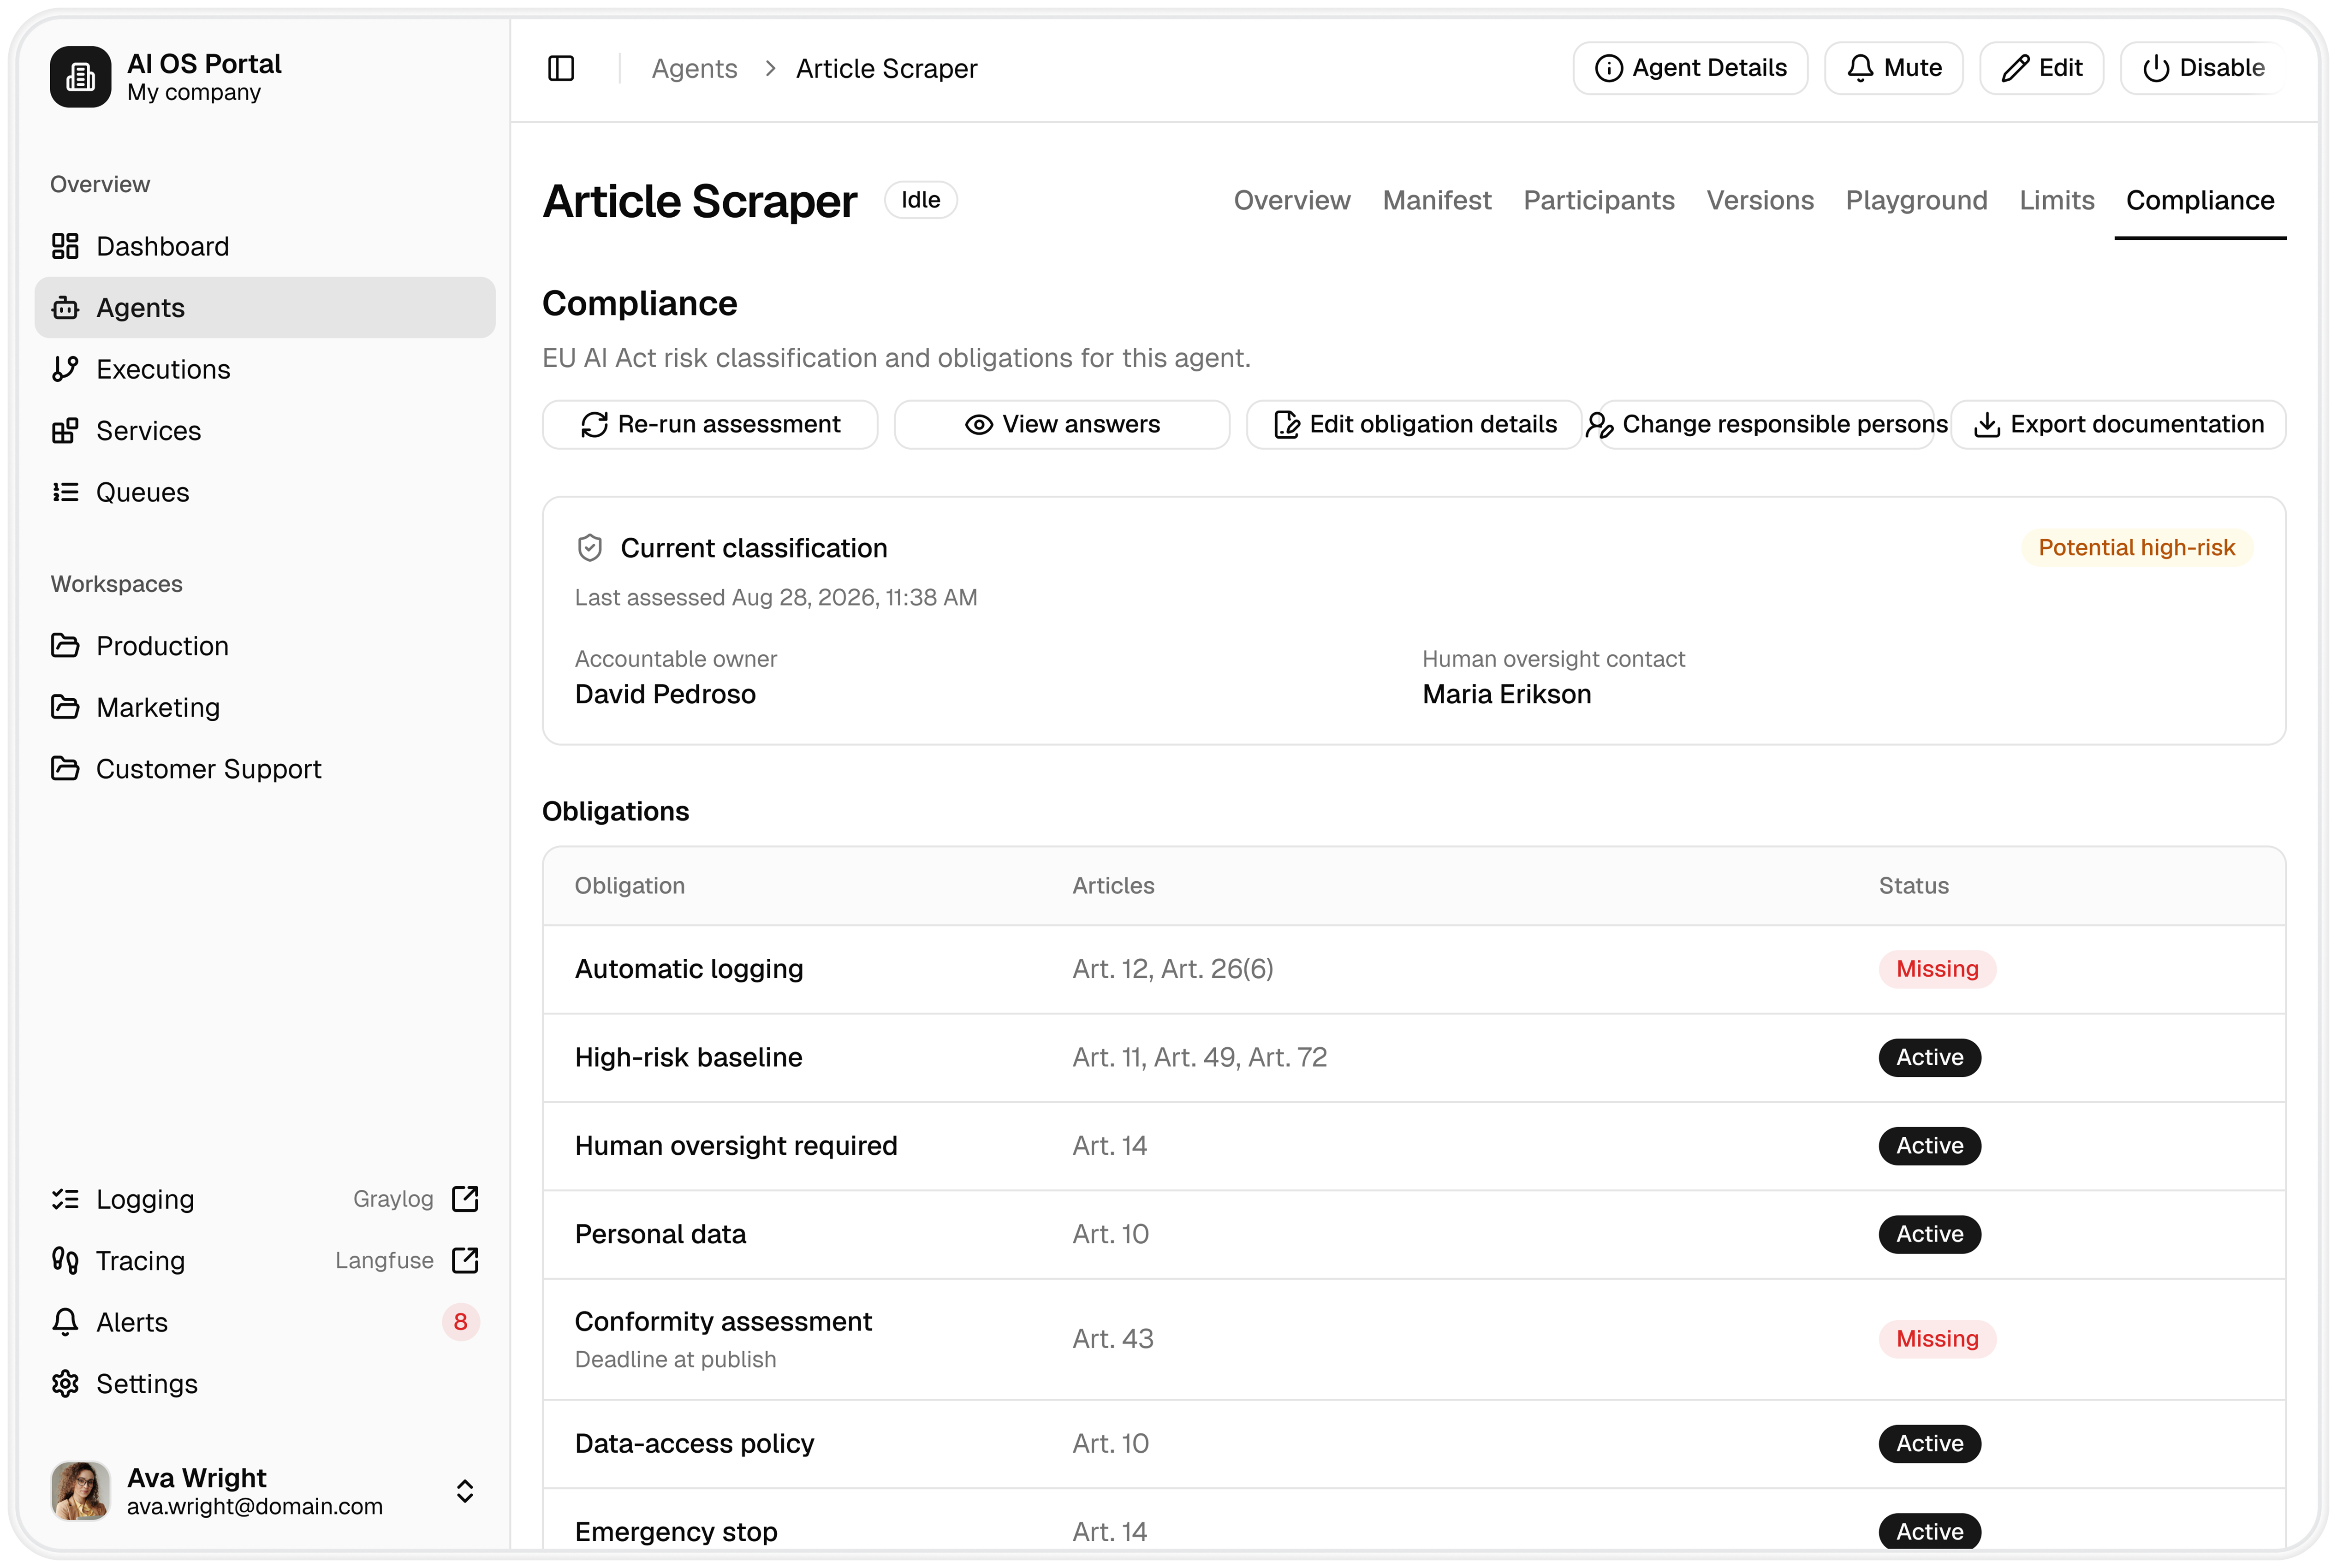Expand the Ava Wright account switcher chevron
Screen dimensions: 2337x1568
[465, 1491]
